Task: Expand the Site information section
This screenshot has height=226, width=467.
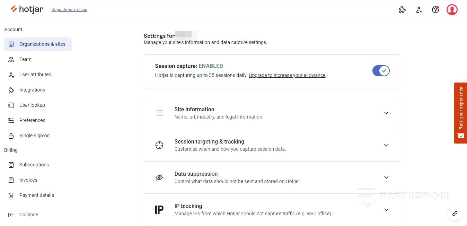Action: click(386, 113)
